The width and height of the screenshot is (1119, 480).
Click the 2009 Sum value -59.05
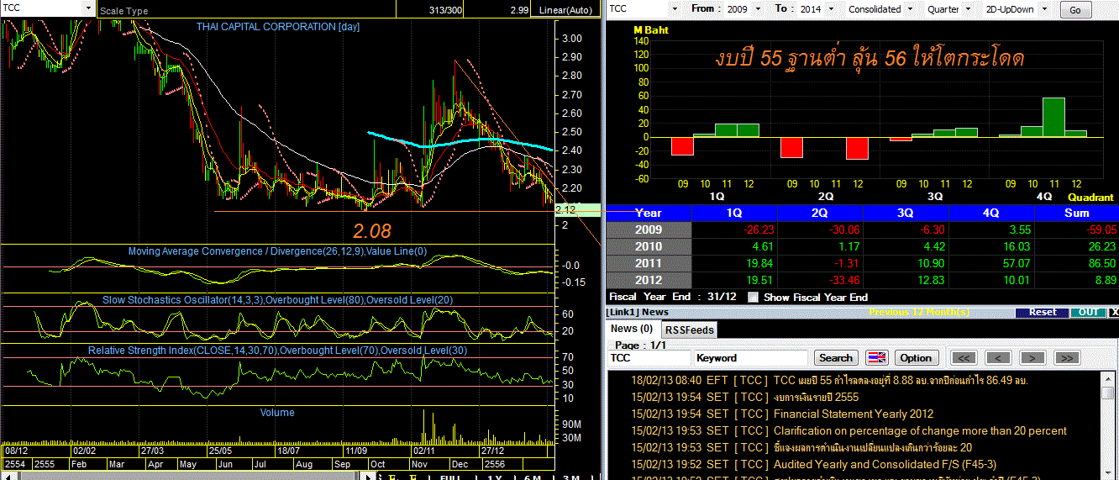click(1099, 229)
